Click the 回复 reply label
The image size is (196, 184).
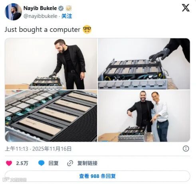click(53, 163)
